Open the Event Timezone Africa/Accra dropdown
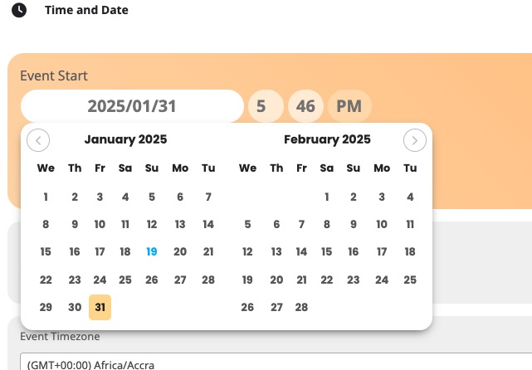532x370 pixels. (x=276, y=363)
